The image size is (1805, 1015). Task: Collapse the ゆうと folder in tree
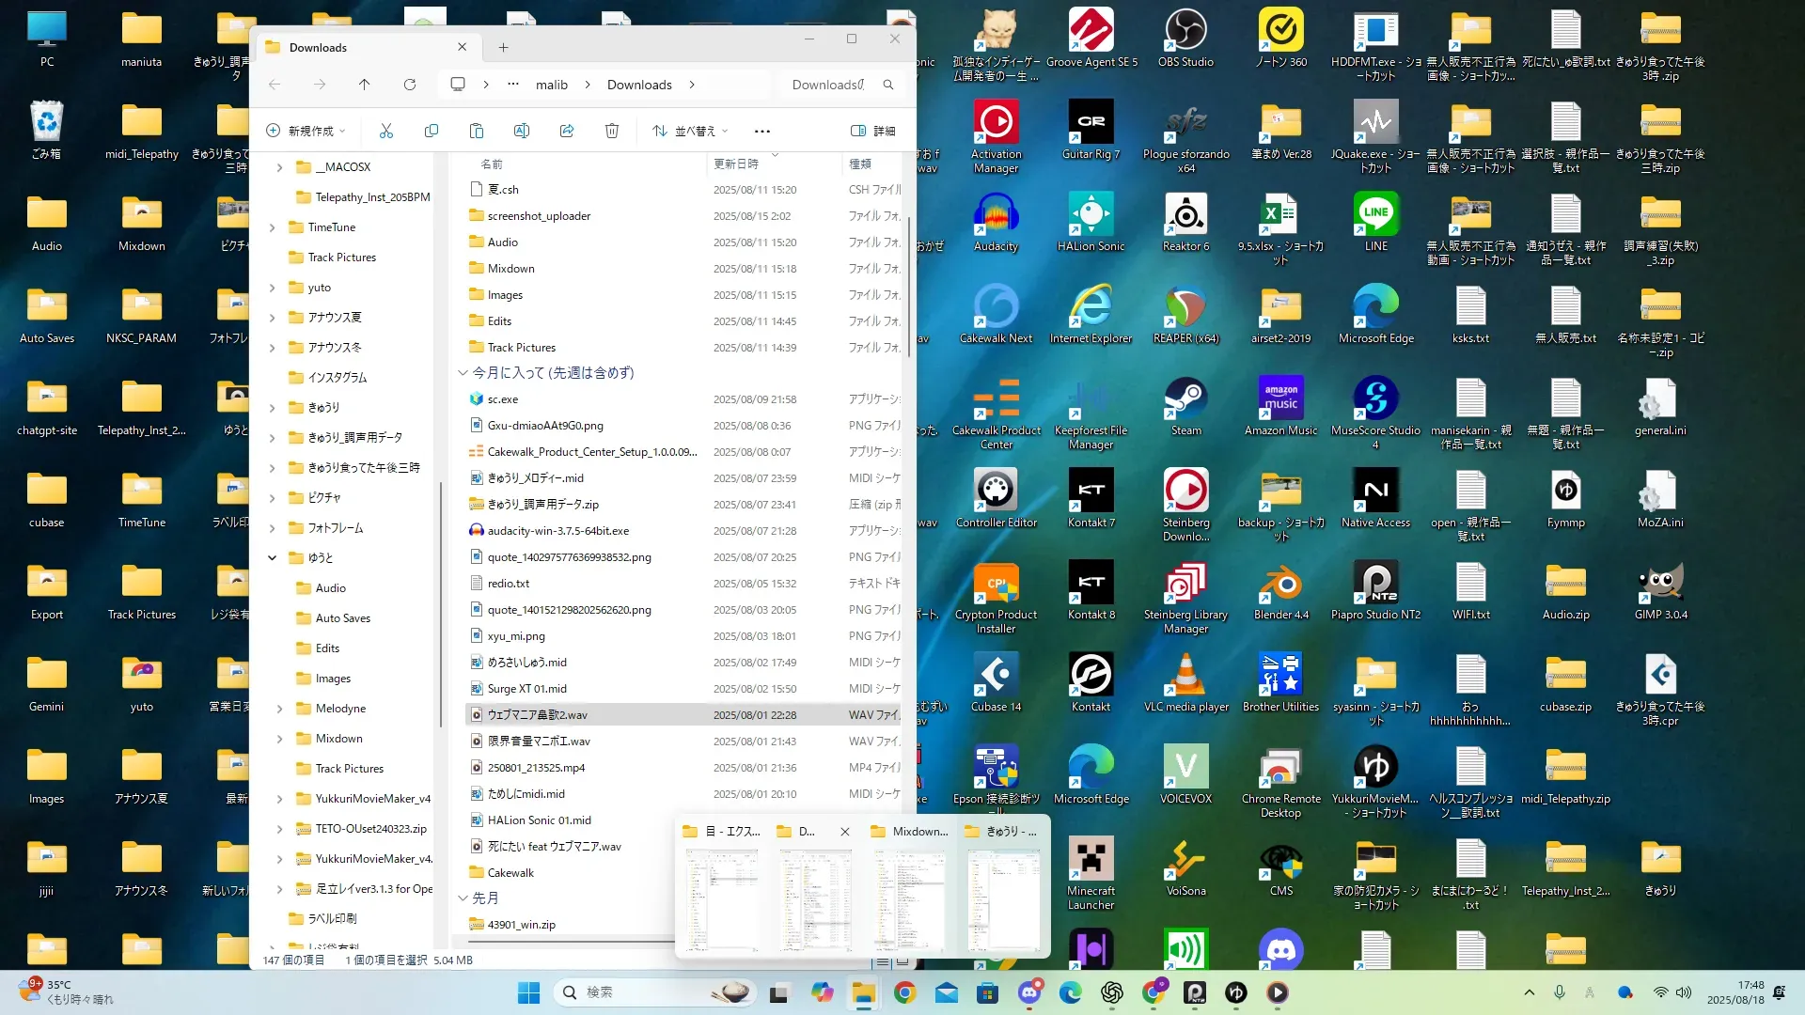tap(272, 557)
